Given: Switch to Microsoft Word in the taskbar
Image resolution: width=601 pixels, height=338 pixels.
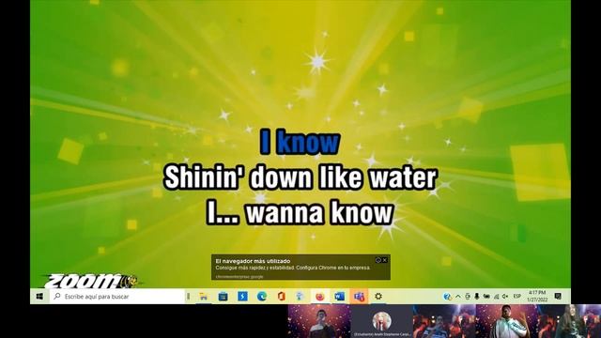Looking at the screenshot, I should pos(339,297).
